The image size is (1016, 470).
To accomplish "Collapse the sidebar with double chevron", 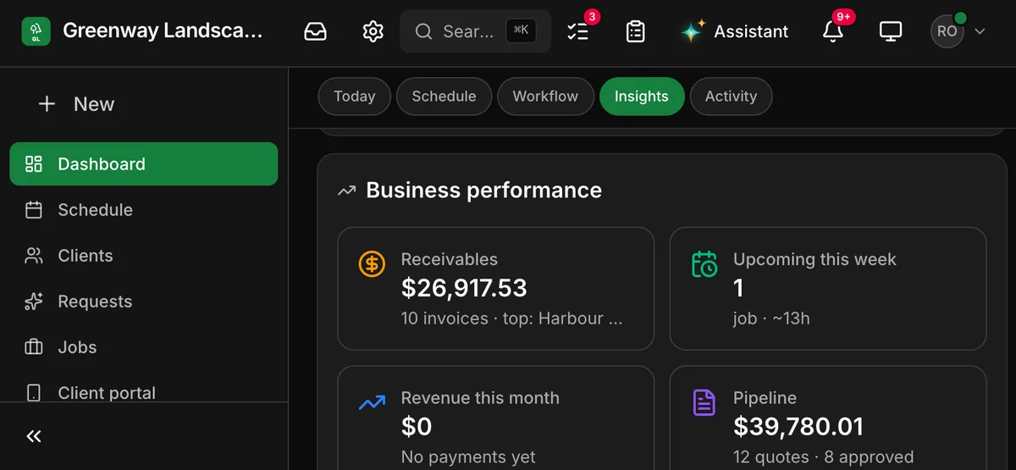I will point(34,436).
